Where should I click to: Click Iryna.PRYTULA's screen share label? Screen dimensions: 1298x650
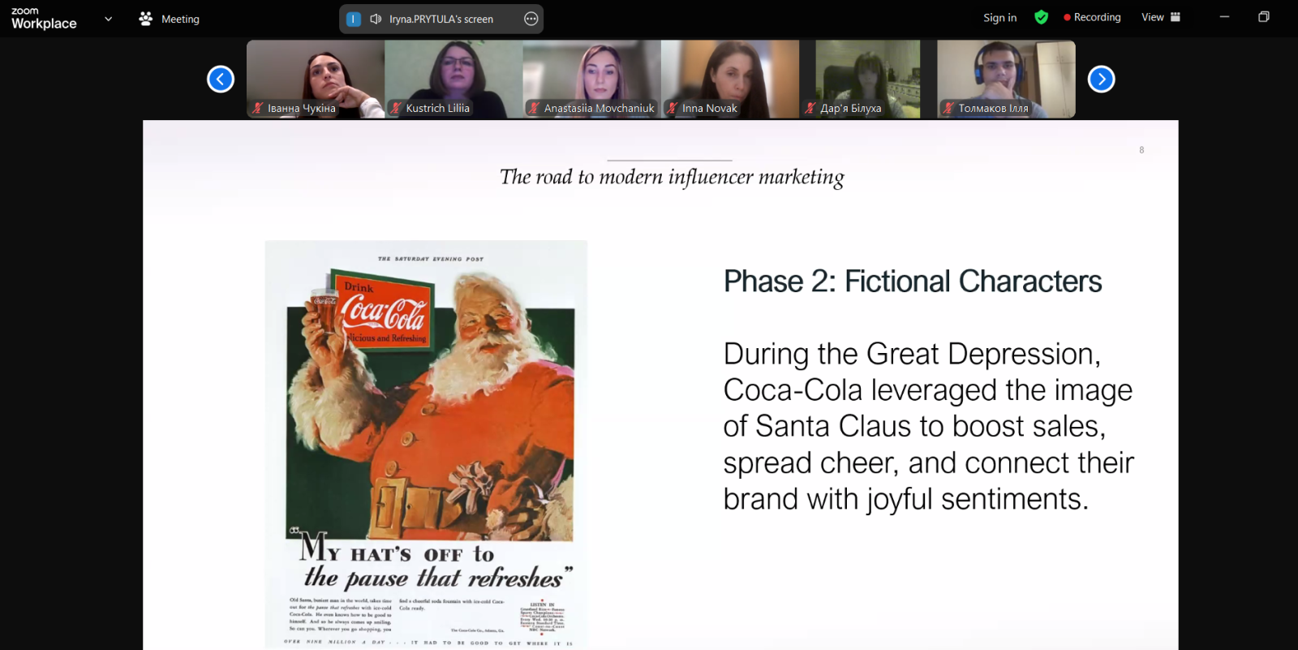pos(441,19)
